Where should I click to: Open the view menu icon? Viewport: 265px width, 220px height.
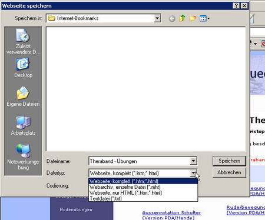point(204,19)
